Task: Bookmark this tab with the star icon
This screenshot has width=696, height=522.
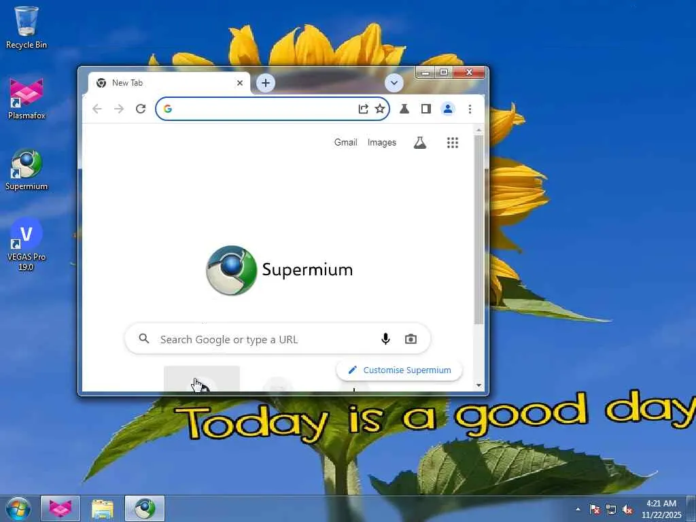Action: pyautogui.click(x=380, y=109)
